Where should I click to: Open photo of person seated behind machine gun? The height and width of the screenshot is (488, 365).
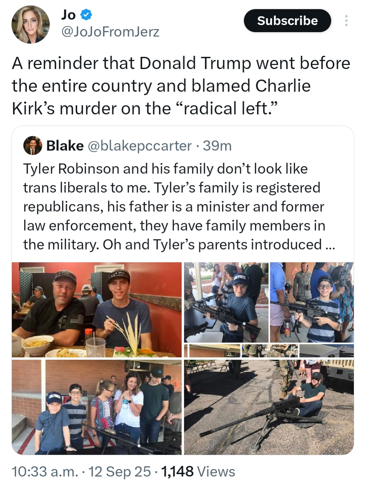(269, 407)
